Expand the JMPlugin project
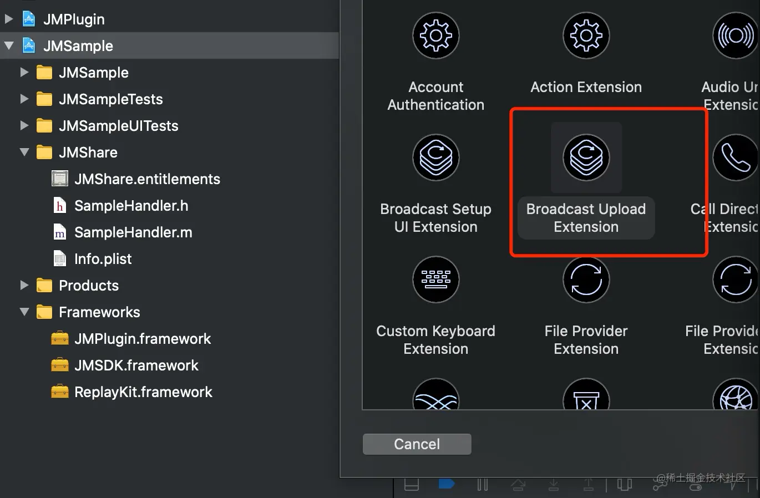The height and width of the screenshot is (498, 760). pyautogui.click(x=9, y=19)
